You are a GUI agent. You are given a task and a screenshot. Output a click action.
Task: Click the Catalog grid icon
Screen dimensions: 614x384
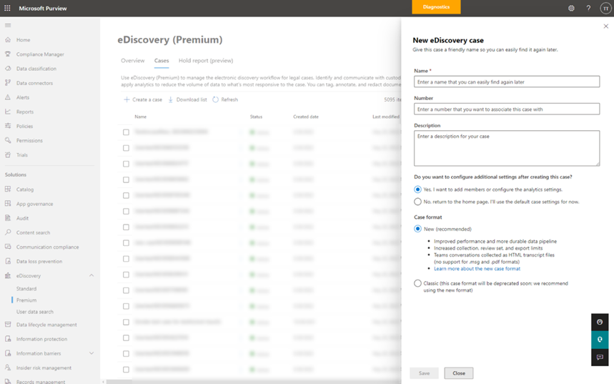(x=8, y=189)
